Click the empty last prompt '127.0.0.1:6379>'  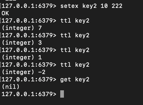coord(29,94)
